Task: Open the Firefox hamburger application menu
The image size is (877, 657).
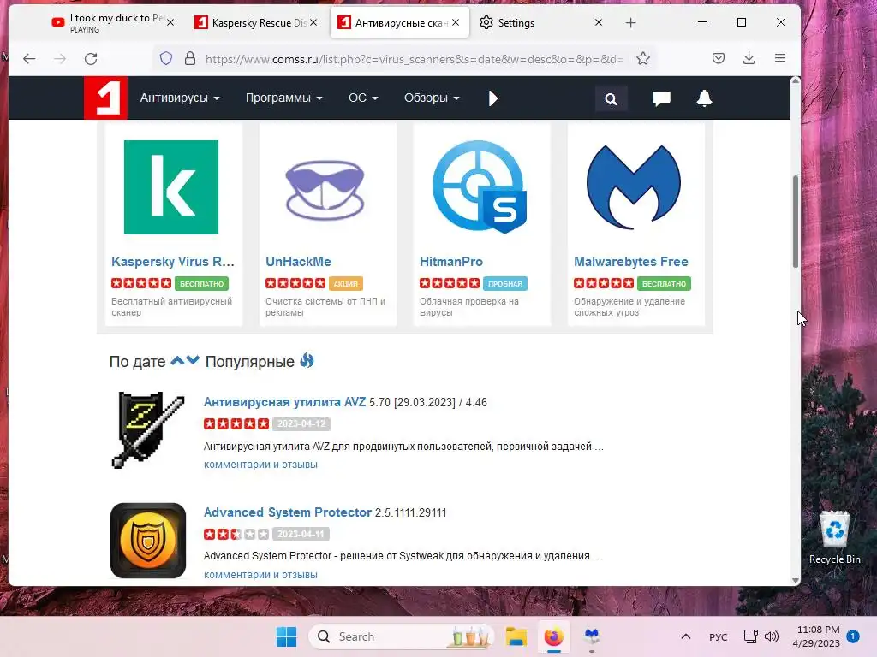Action: (780, 58)
